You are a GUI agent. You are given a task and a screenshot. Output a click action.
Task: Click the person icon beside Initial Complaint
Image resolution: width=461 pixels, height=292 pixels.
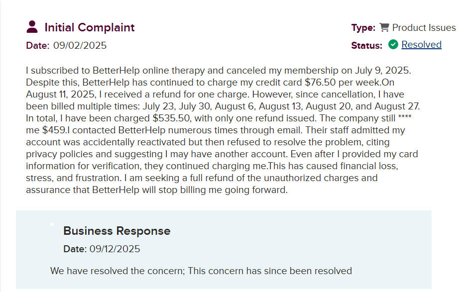tap(32, 27)
